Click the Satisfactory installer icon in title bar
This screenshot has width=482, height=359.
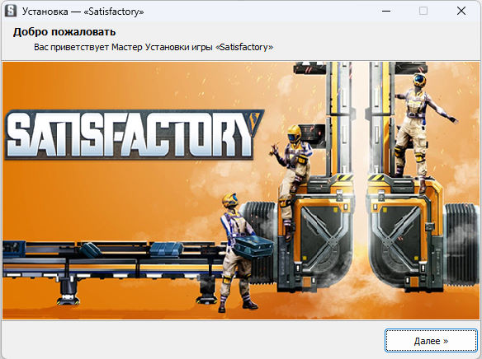point(11,12)
